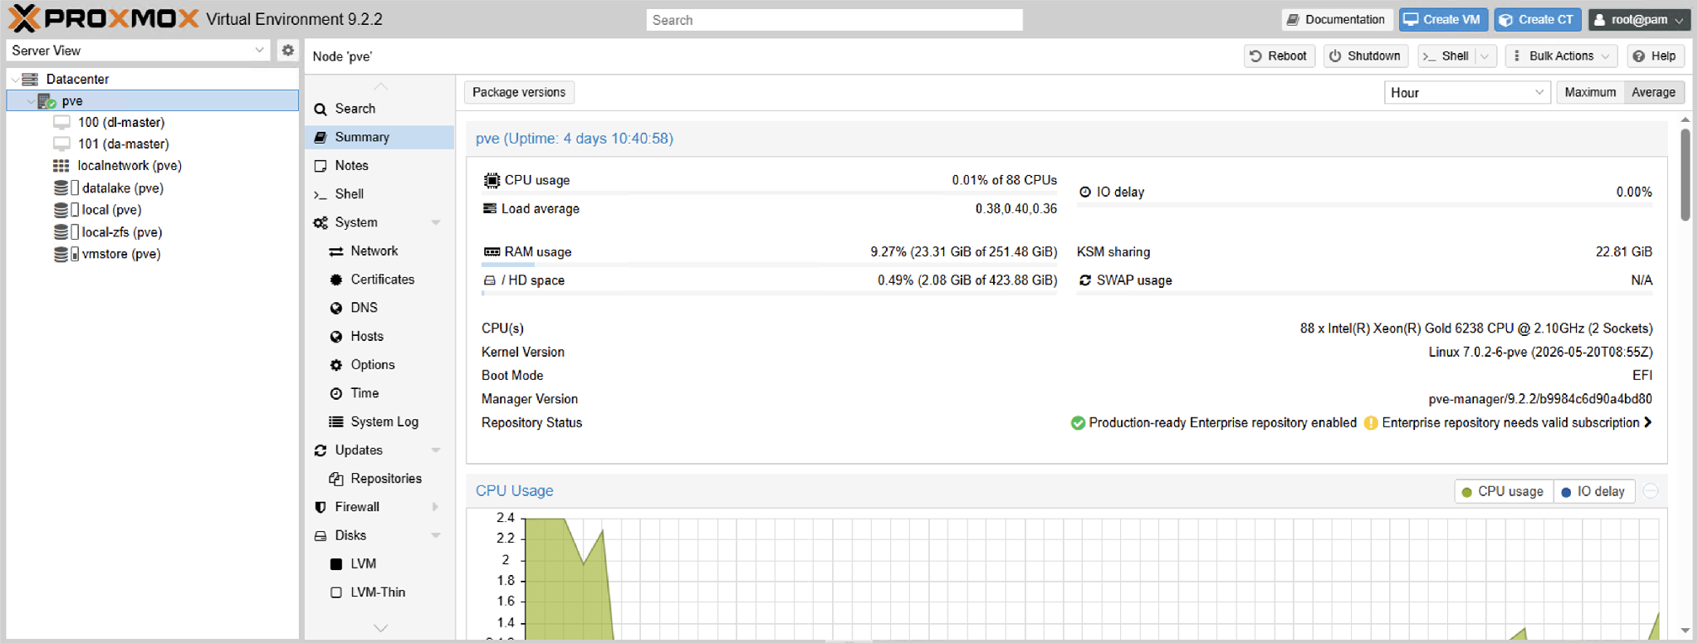1698x643 pixels.
Task: Click the VM 101 (da-master) monitor icon
Action: point(61,144)
